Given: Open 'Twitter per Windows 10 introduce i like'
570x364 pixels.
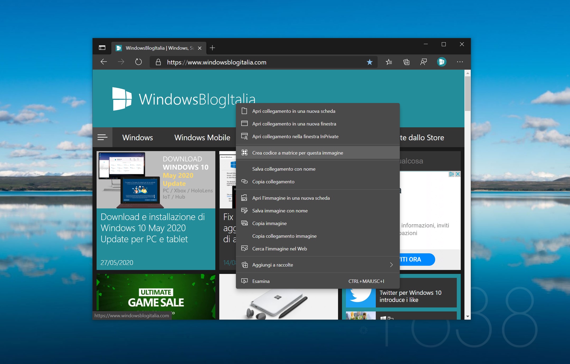Looking at the screenshot, I should coord(410,296).
